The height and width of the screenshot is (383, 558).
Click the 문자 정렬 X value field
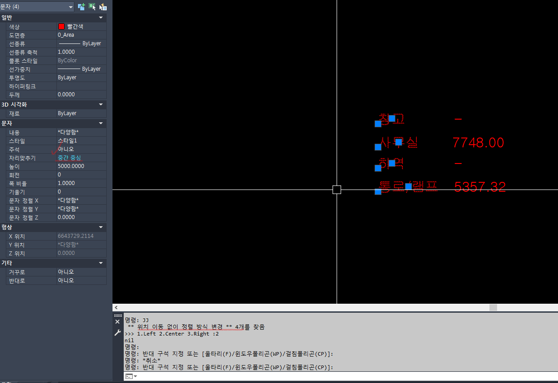(82, 200)
